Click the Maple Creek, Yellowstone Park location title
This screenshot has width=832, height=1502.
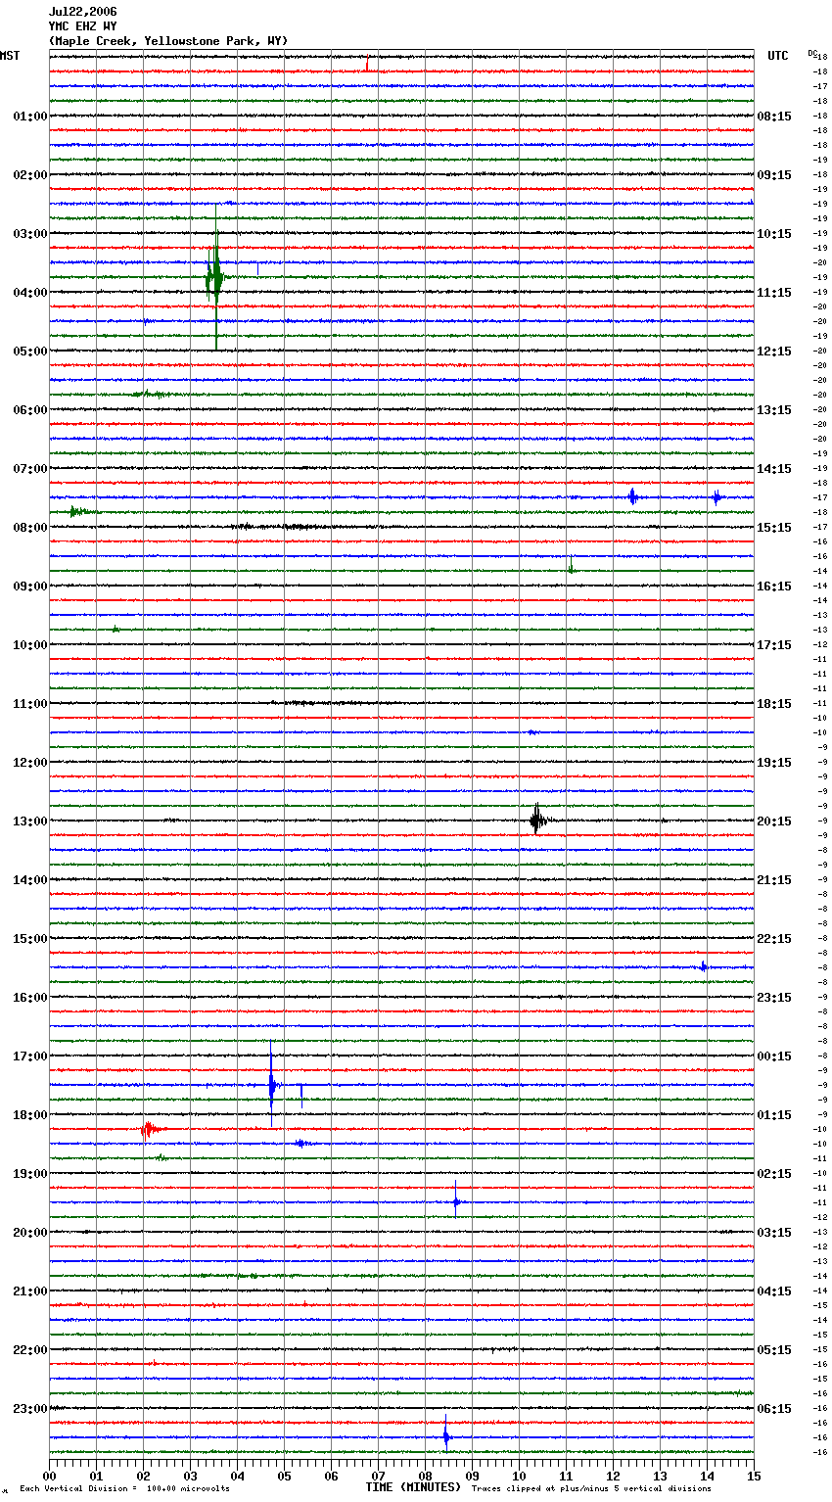(x=168, y=41)
